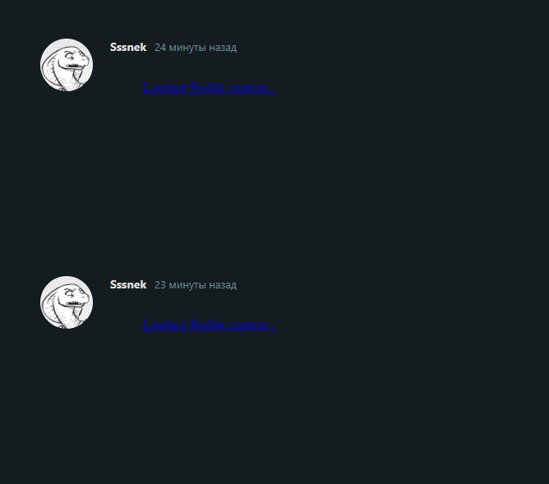Image resolution: width=549 pixels, height=484 pixels.
Task: Click the empty embed area below the second Reddit link
Action: (329, 408)
